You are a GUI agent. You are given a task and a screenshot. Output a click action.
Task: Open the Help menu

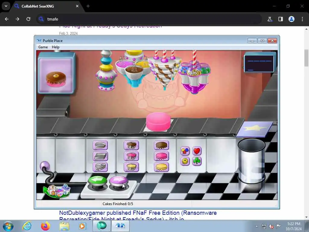(56, 47)
